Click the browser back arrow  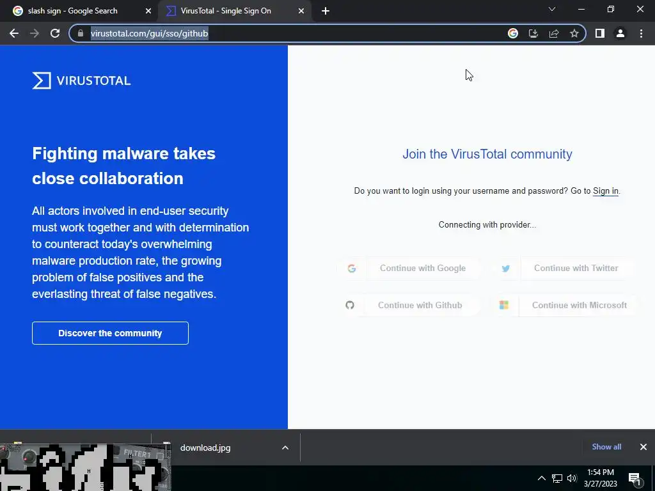click(14, 33)
